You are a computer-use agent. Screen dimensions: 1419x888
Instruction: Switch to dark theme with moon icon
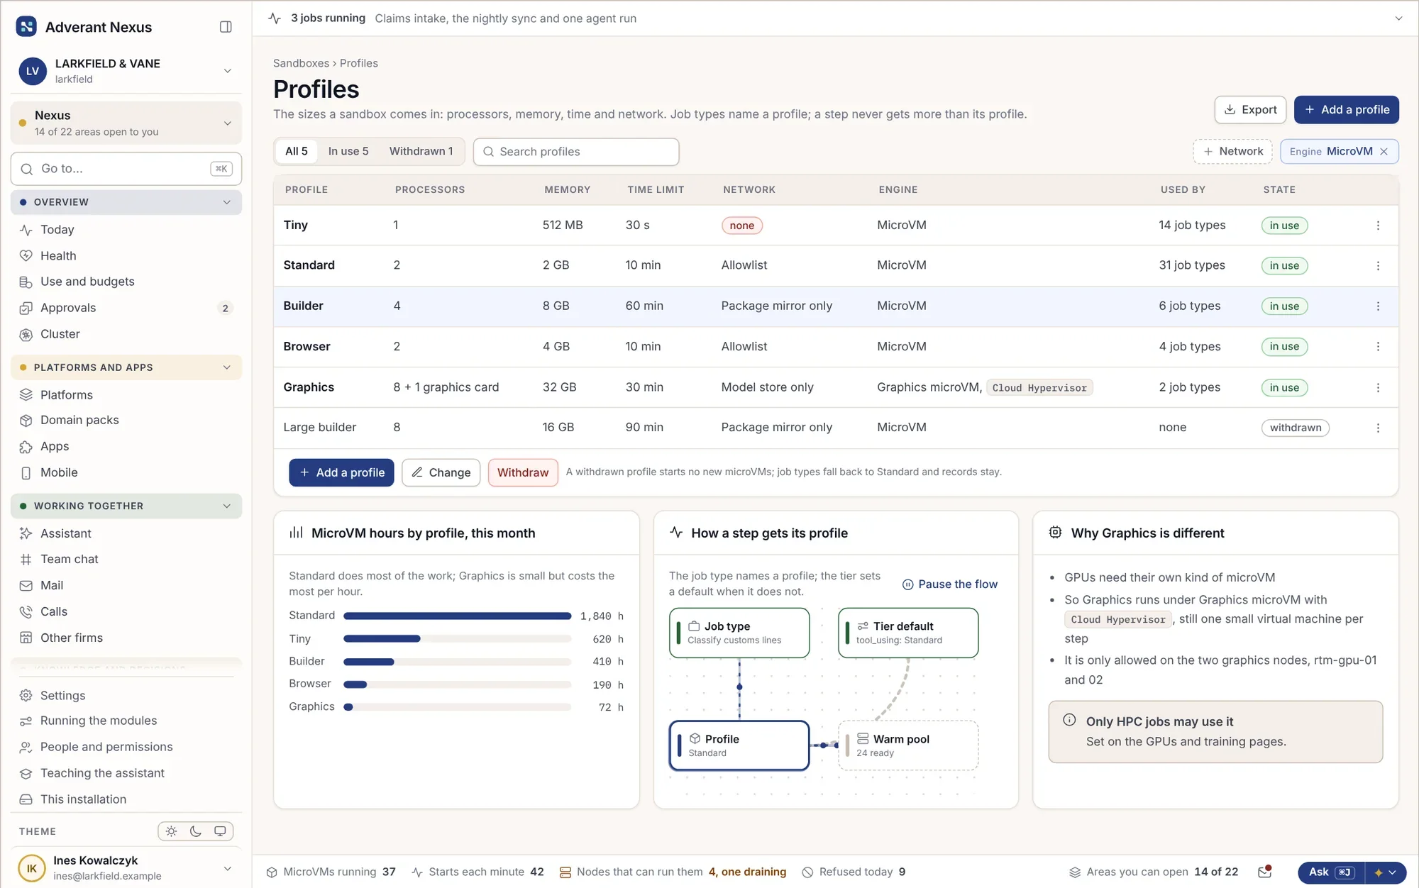(x=196, y=831)
